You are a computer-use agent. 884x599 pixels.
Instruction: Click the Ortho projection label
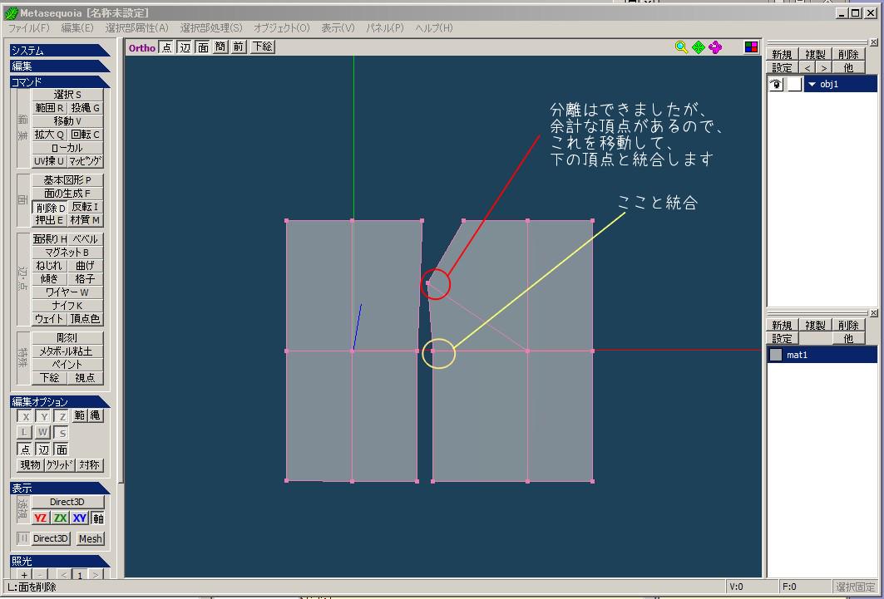click(142, 48)
